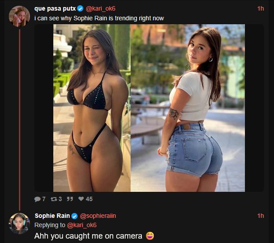This screenshot has height=243, width=274.
Task: Open Sophie Rain's profile avatar
Action: (x=19, y=224)
